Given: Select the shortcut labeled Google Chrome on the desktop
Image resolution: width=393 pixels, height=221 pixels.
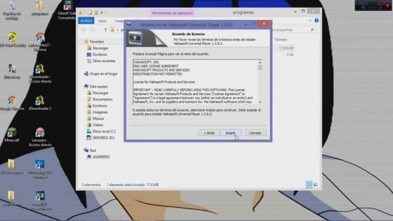Looking at the screenshot, I should click(12, 103).
